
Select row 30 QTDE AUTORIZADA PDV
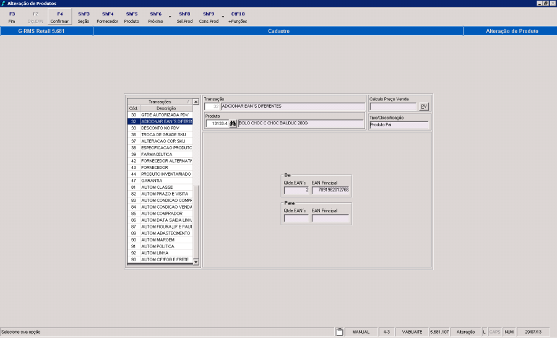coord(160,115)
